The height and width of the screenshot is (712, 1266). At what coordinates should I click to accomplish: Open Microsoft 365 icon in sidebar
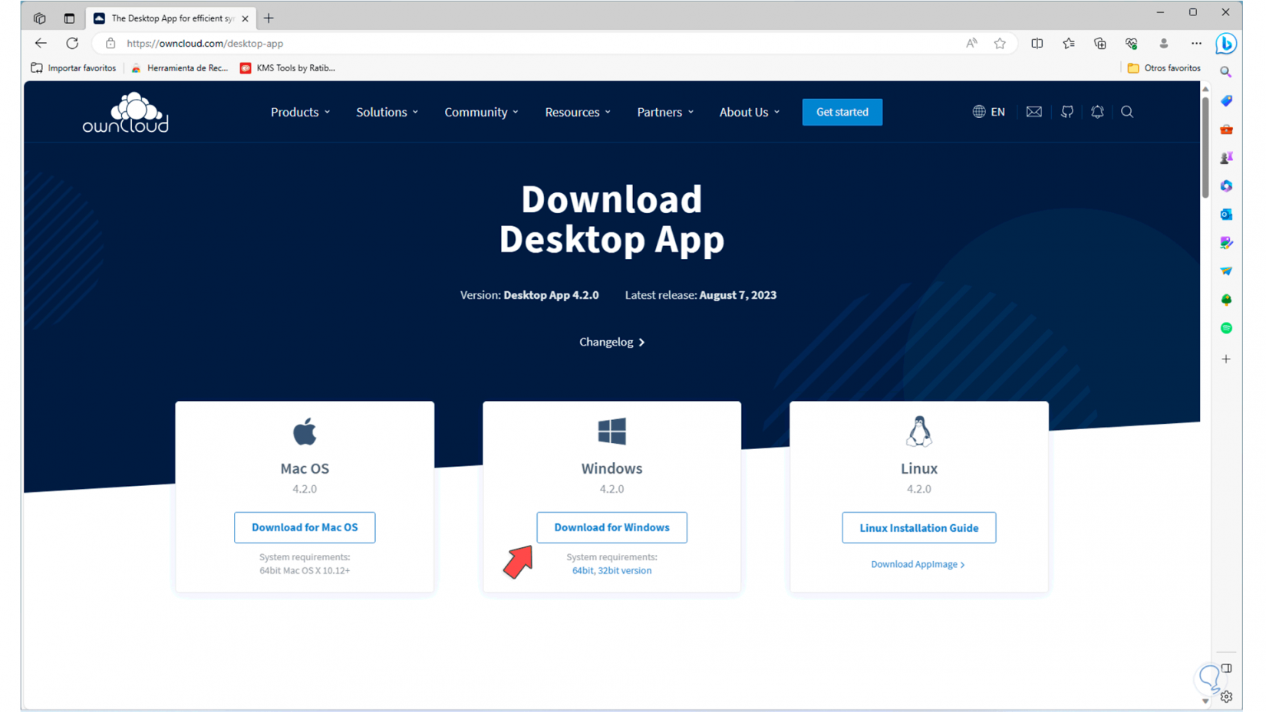tap(1226, 186)
